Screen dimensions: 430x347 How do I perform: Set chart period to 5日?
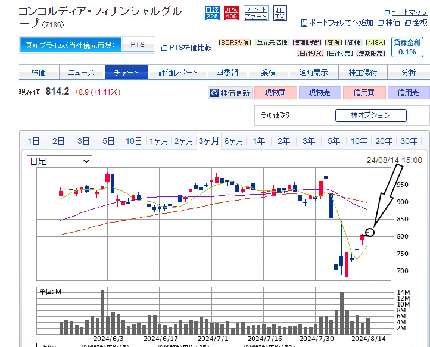click(x=108, y=142)
